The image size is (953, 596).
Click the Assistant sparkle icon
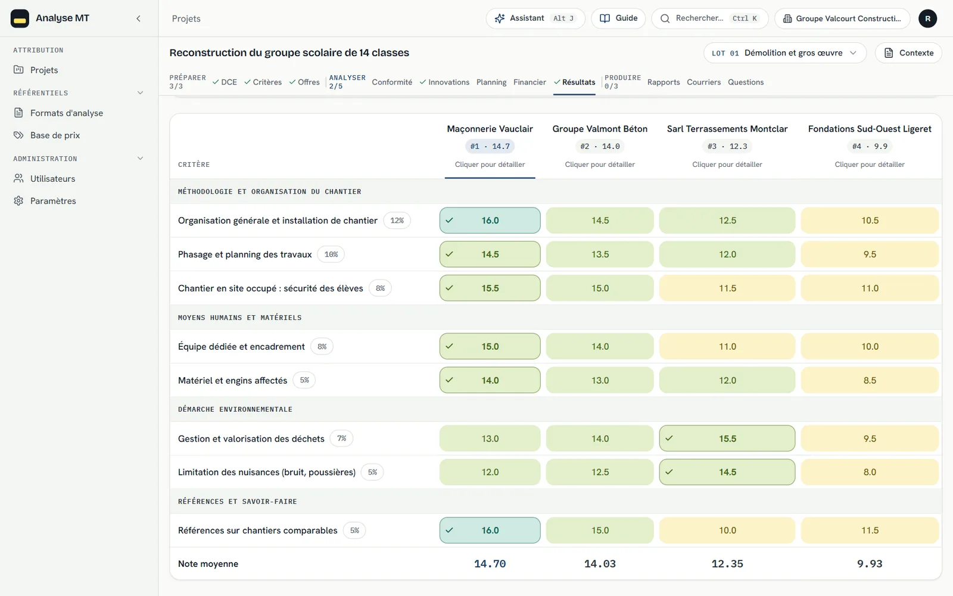click(500, 18)
